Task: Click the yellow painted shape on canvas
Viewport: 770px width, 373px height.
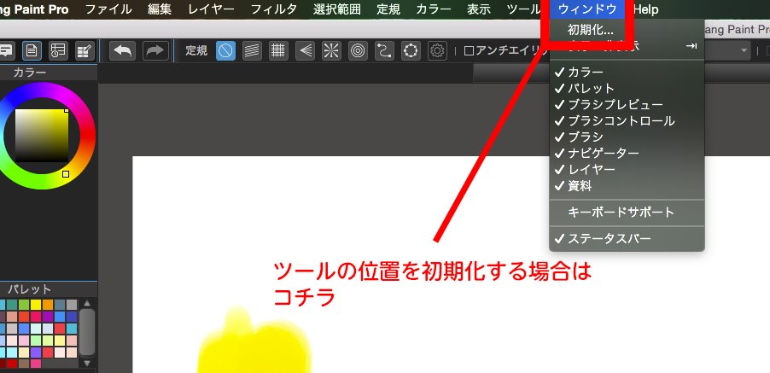Action: click(254, 343)
